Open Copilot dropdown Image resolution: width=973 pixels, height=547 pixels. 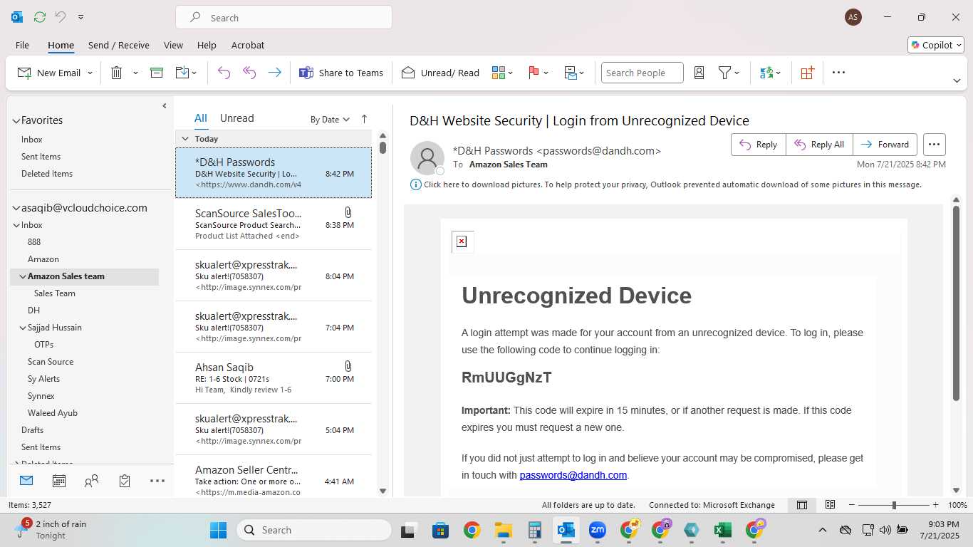click(x=936, y=45)
